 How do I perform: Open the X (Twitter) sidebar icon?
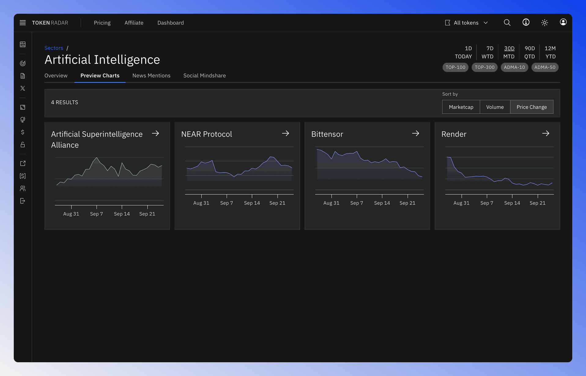pos(23,88)
